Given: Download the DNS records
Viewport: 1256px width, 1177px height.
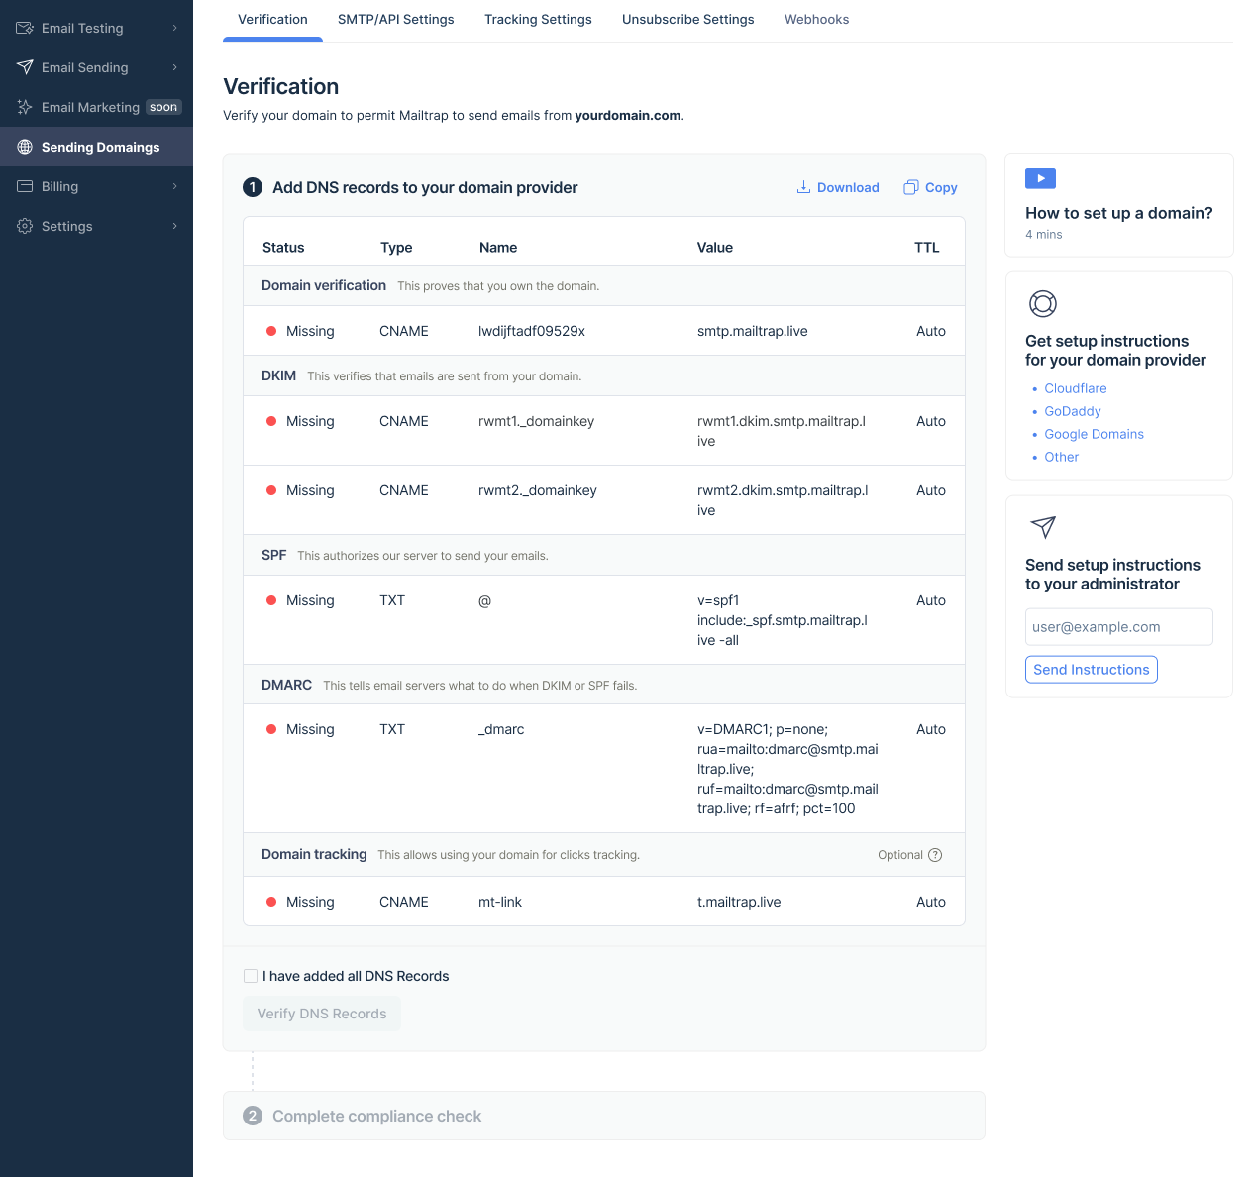Looking at the screenshot, I should point(838,187).
